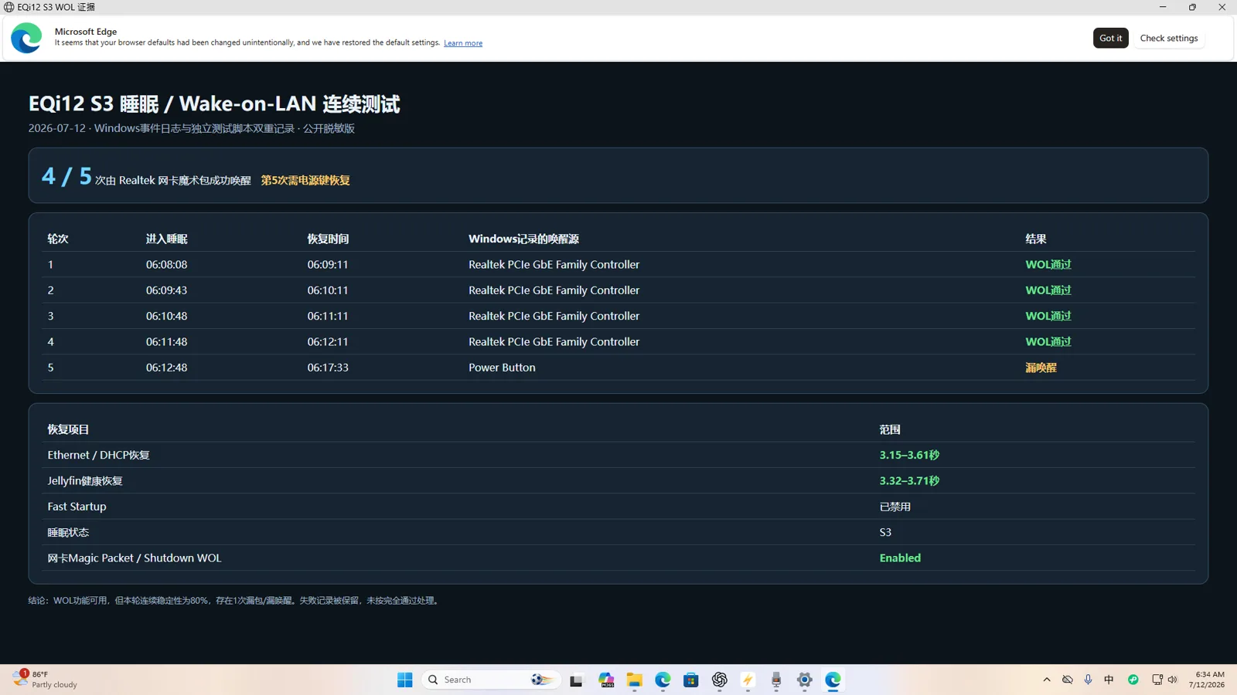The width and height of the screenshot is (1237, 695).
Task: Click the Got it button
Action: [x=1110, y=38]
